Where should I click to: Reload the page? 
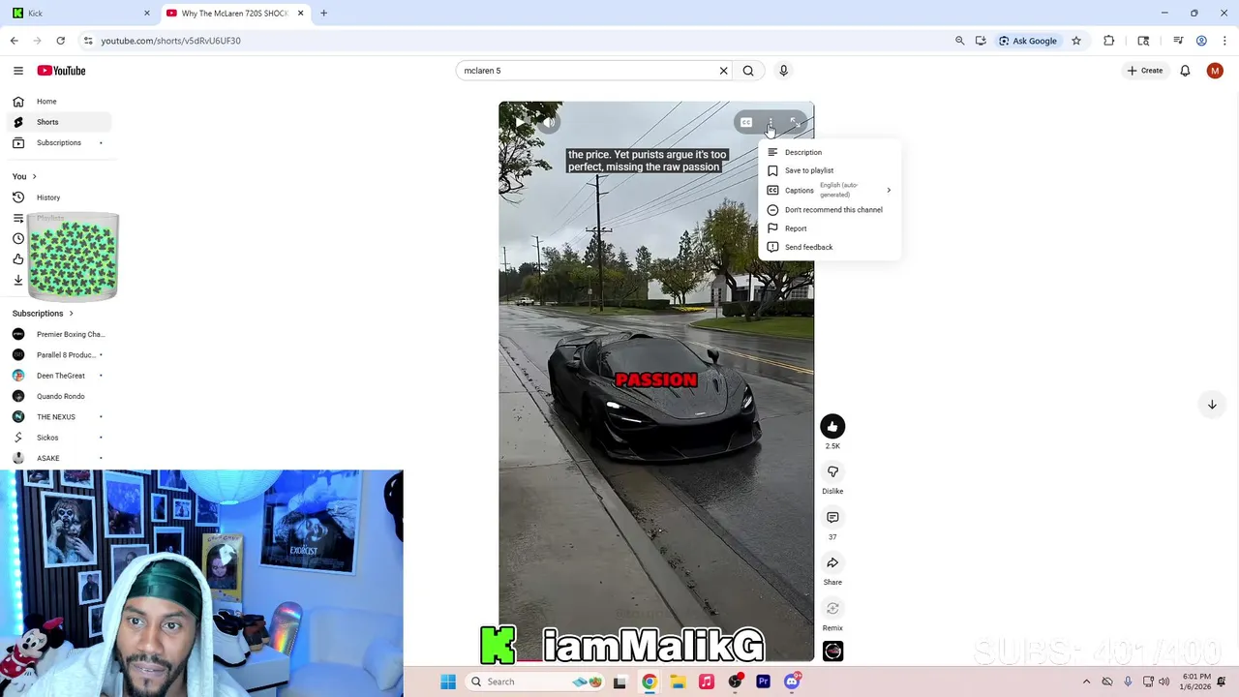point(60,41)
